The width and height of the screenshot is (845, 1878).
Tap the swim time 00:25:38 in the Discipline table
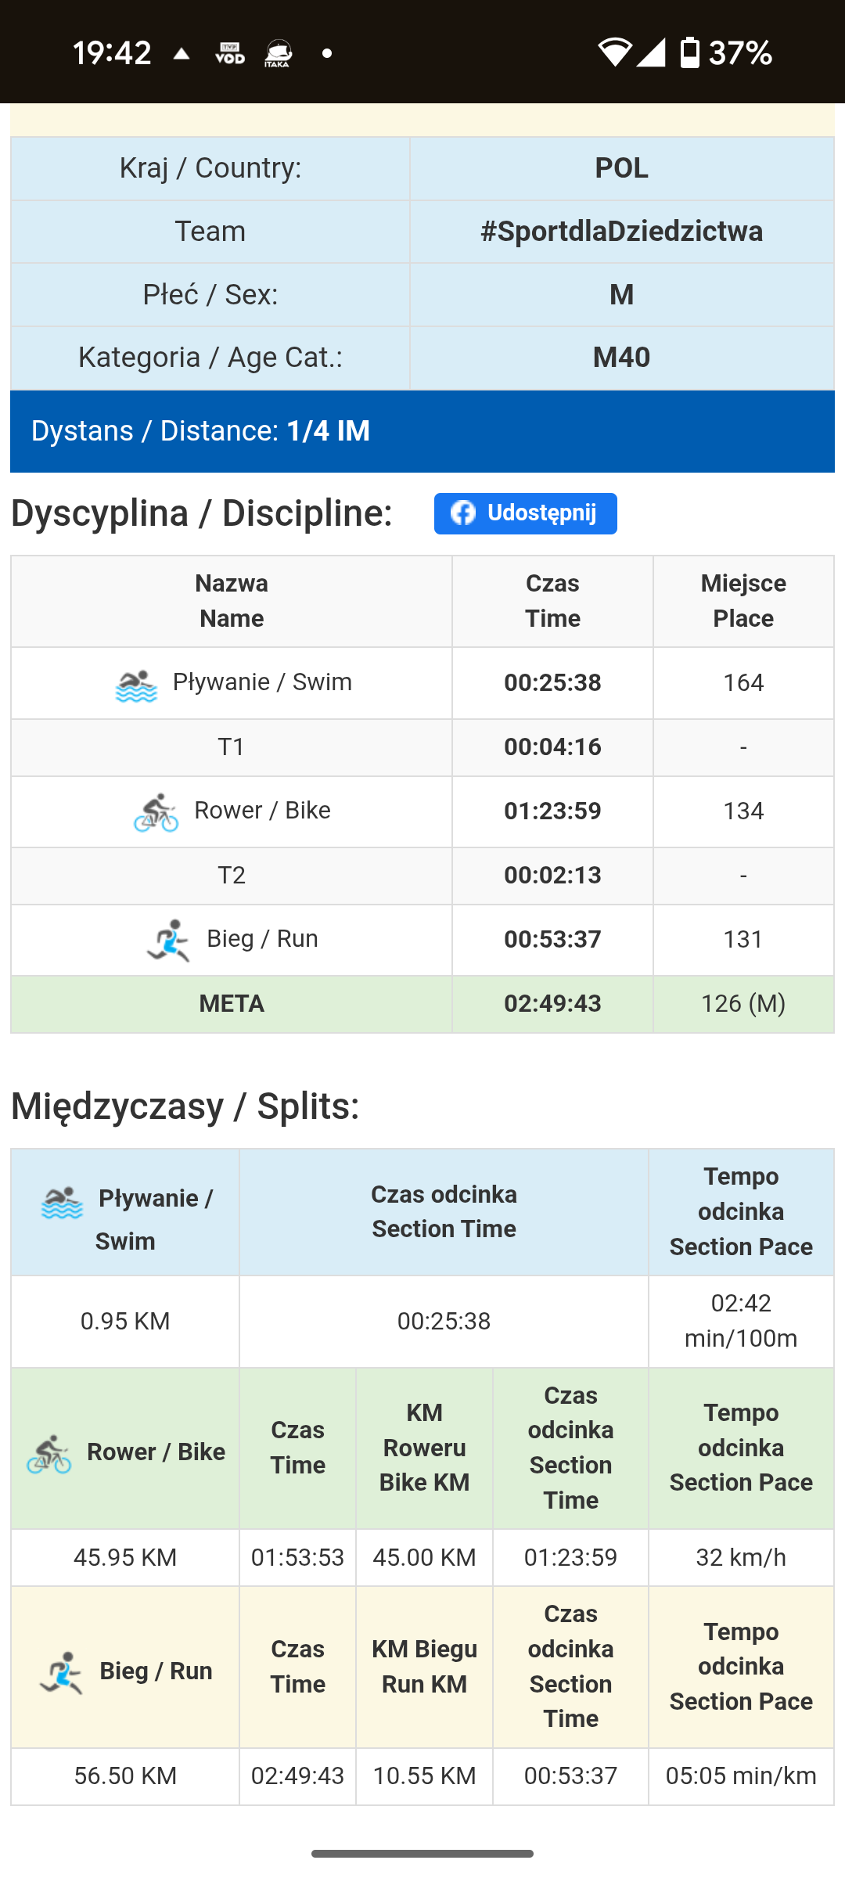[552, 683]
